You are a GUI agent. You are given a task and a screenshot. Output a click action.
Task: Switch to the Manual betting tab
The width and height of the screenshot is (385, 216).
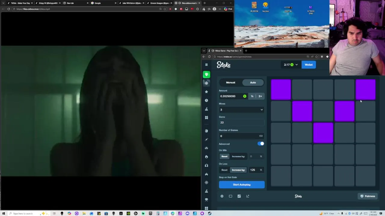coord(231,82)
